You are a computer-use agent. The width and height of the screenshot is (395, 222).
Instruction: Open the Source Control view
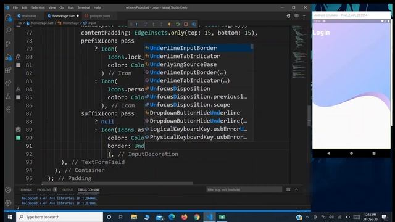(8, 44)
